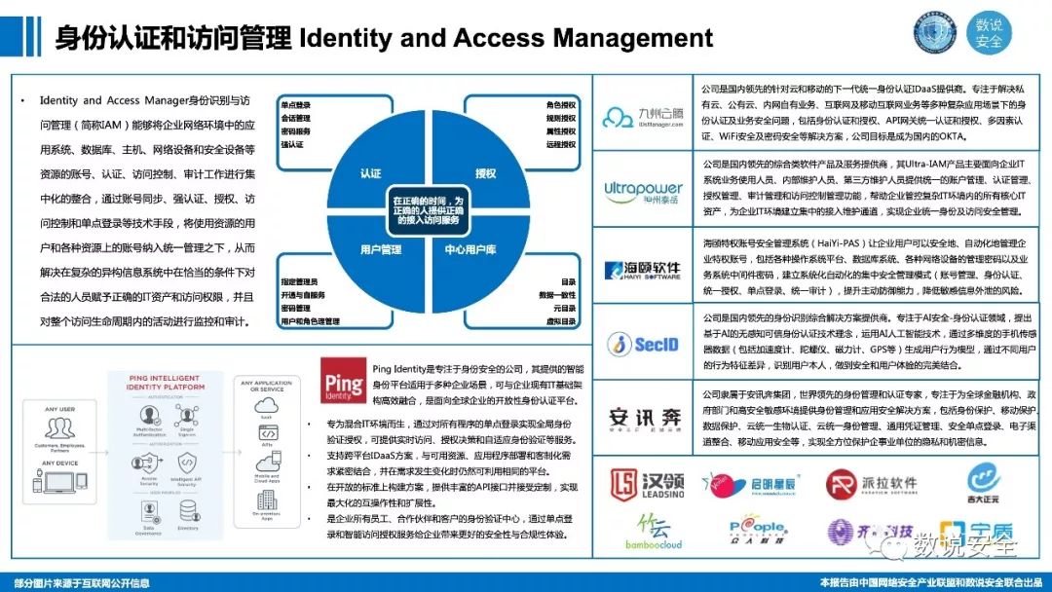Click the 九州云腾 logo
The height and width of the screenshot is (592, 1052).
pos(643,117)
